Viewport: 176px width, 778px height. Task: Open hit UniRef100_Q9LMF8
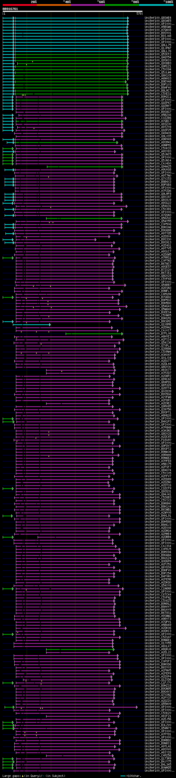158,194
